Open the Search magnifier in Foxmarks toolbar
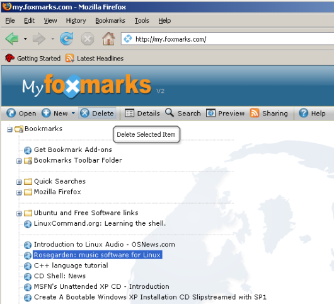The height and width of the screenshot is (304, 334). [170, 112]
